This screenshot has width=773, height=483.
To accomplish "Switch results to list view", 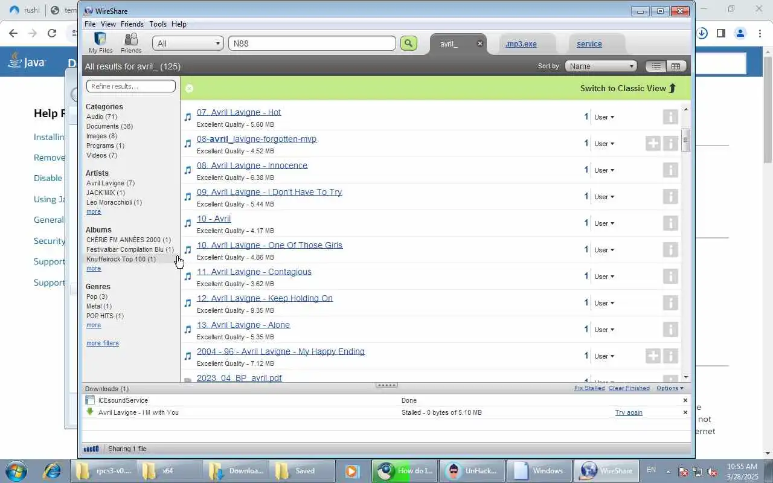I will pos(656,66).
